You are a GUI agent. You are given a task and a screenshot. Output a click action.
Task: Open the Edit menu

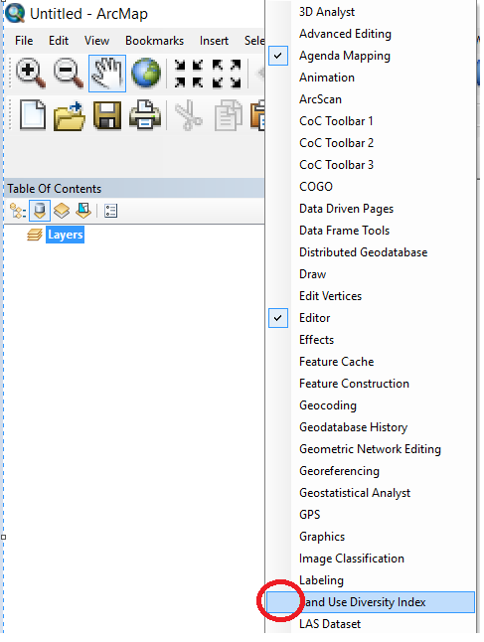(x=59, y=41)
